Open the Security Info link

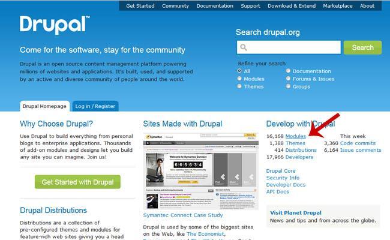tap(283, 178)
